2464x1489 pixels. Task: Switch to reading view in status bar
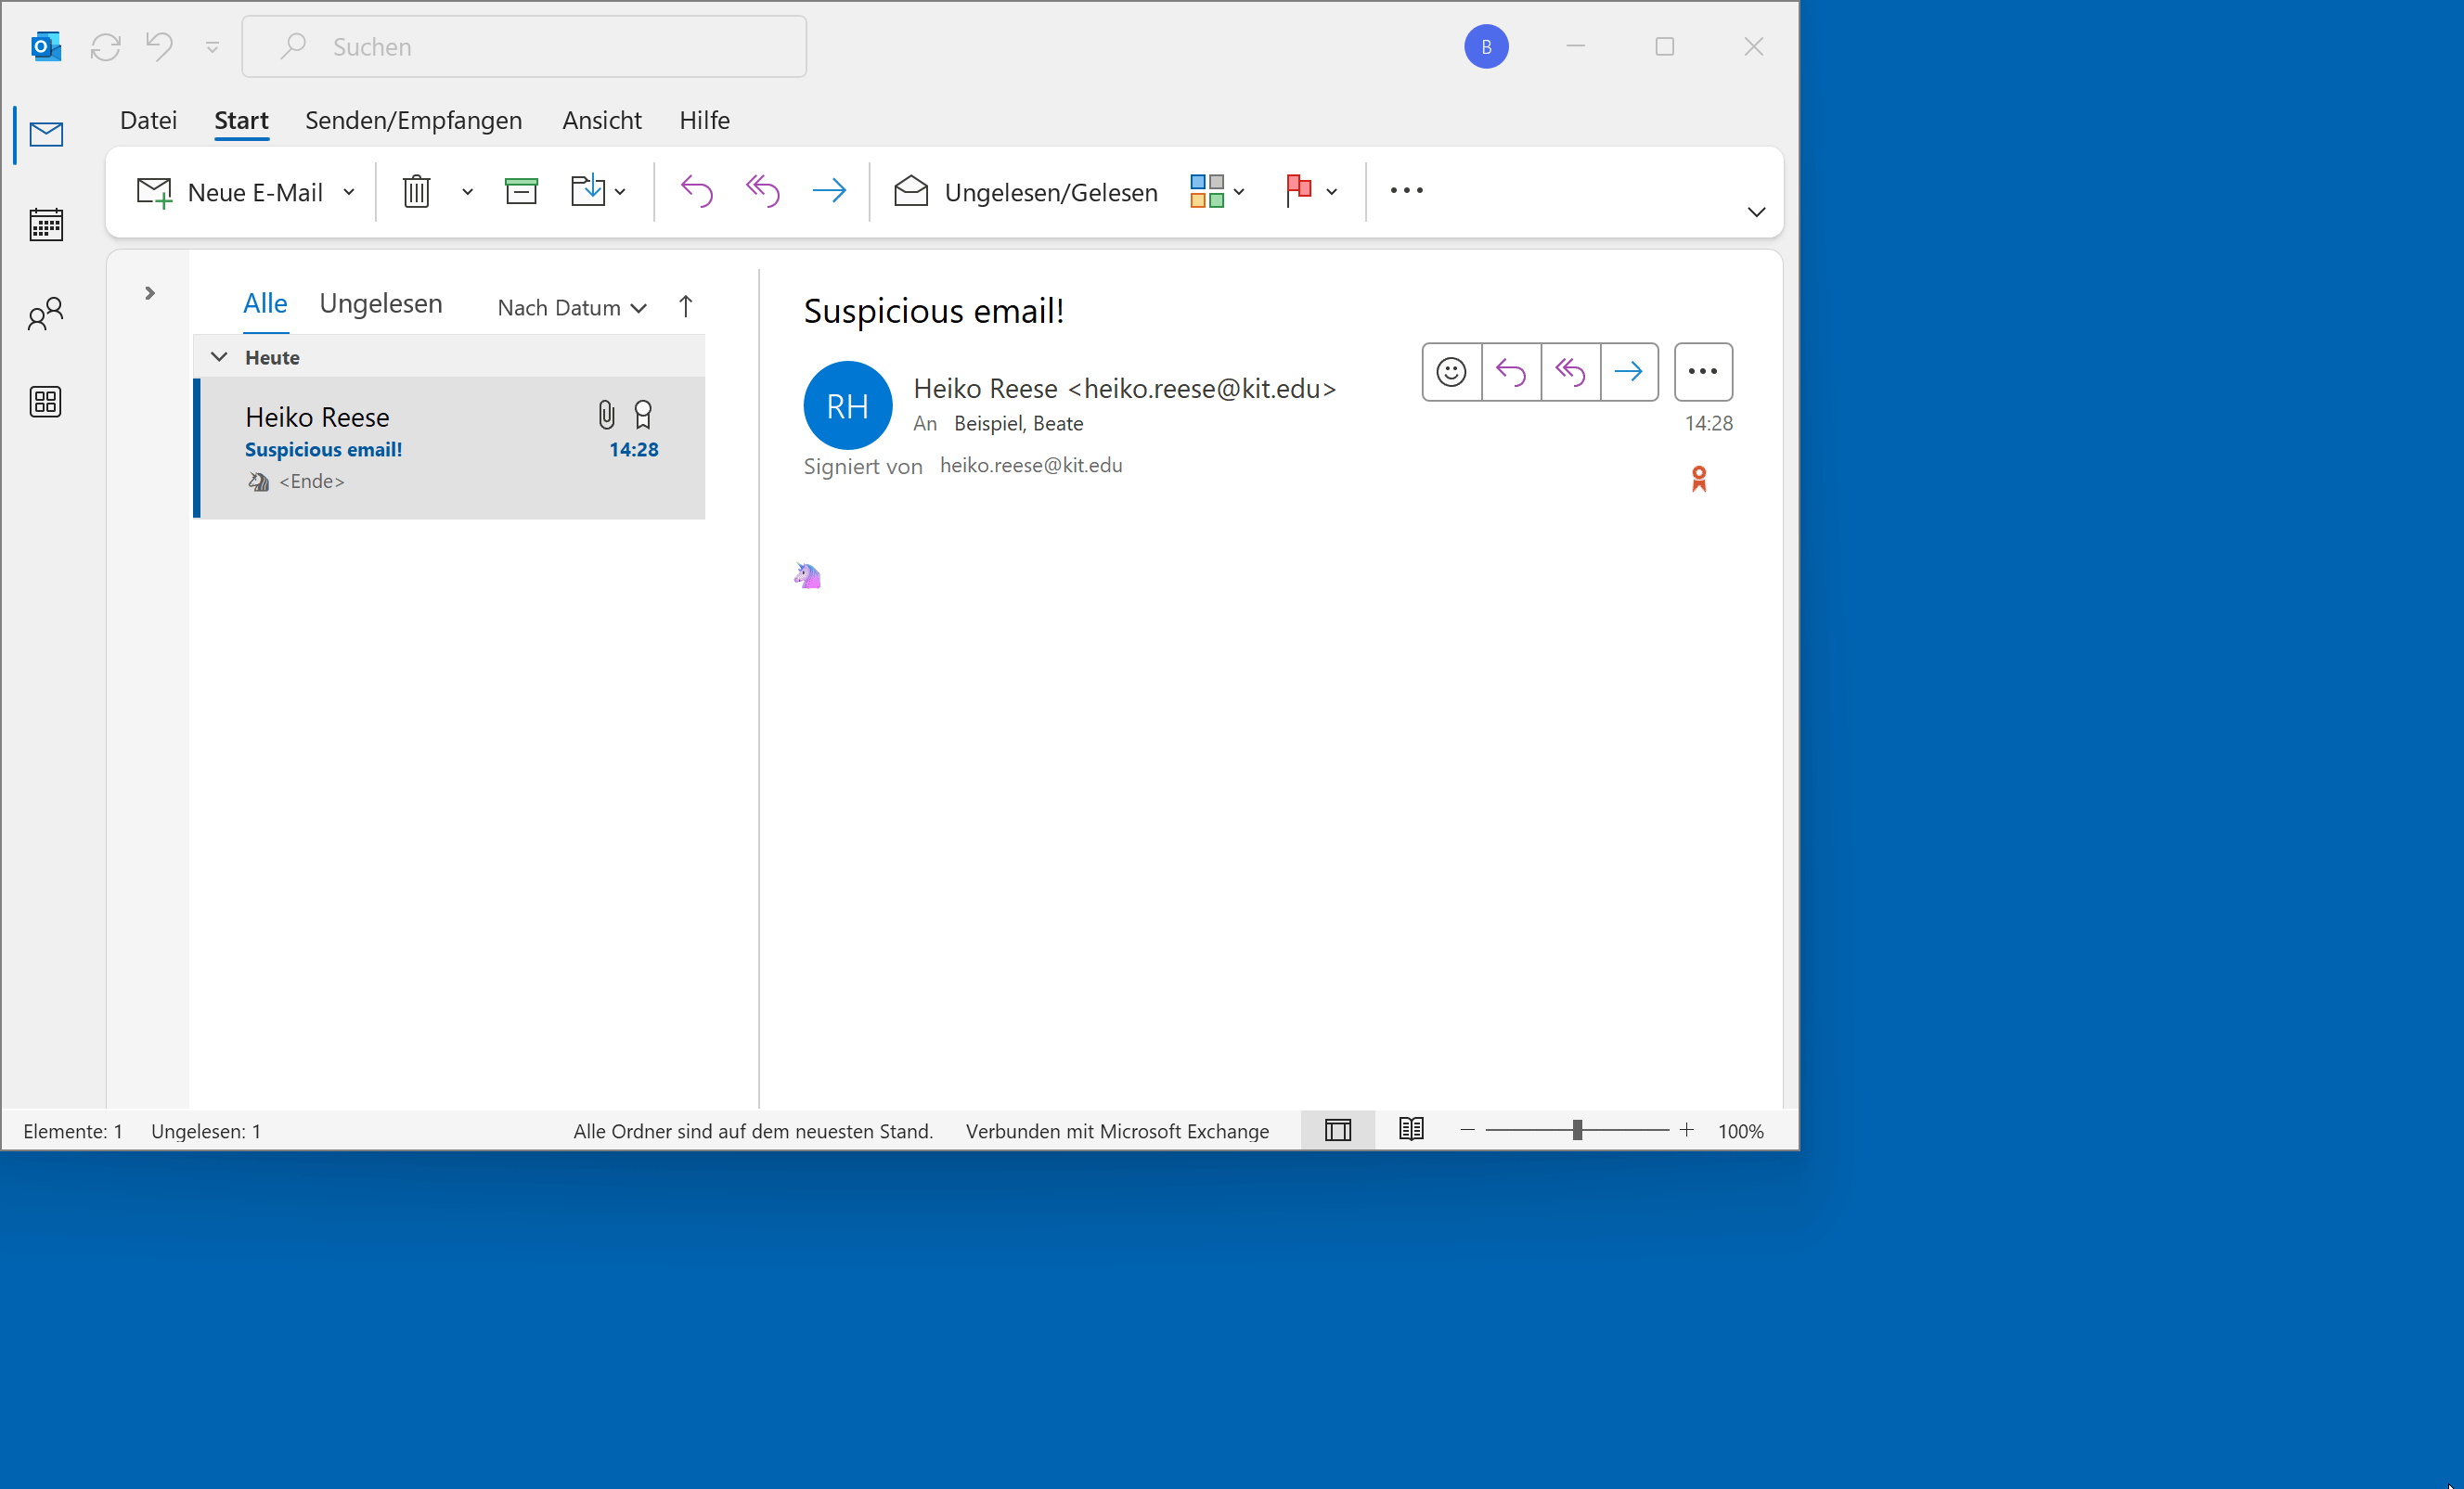1411,1130
